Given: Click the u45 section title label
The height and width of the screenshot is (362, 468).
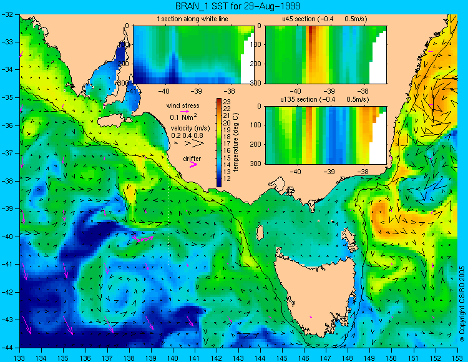Looking at the screenshot, I should coord(324,19).
